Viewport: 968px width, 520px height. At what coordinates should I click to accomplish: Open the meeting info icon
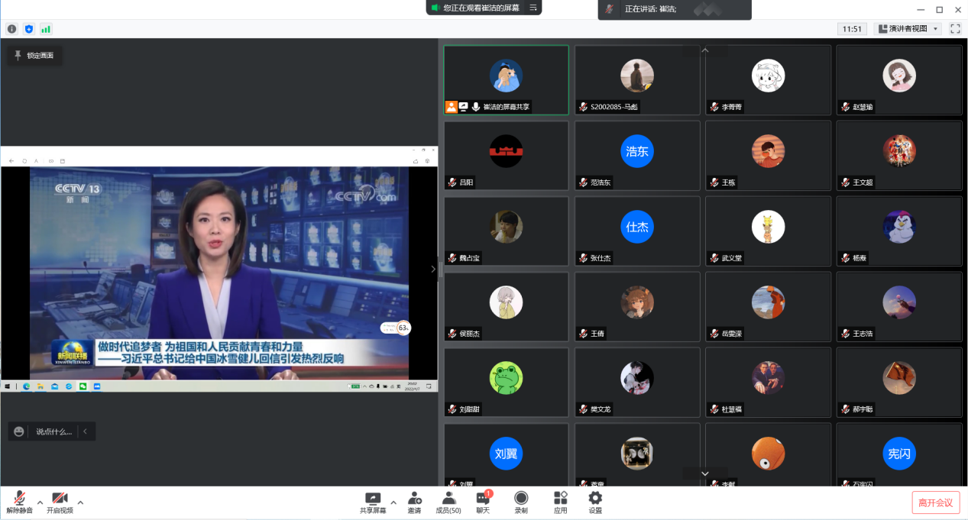coord(11,29)
